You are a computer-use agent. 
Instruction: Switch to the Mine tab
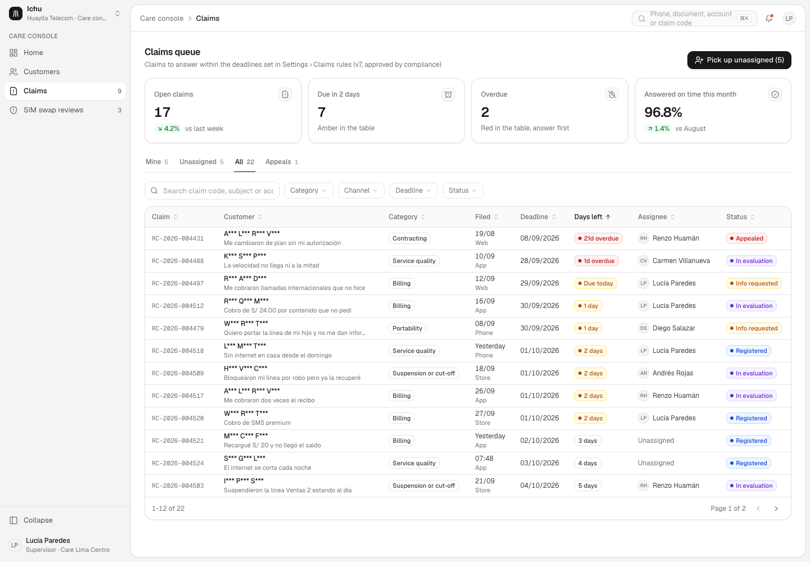157,162
